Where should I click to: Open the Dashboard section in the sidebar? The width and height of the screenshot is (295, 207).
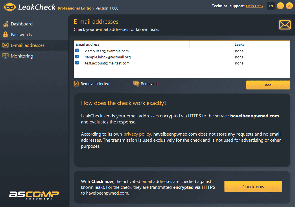coord(21,24)
